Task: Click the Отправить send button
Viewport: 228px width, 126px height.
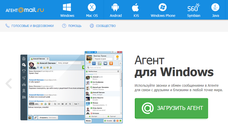Action: [x=48, y=118]
